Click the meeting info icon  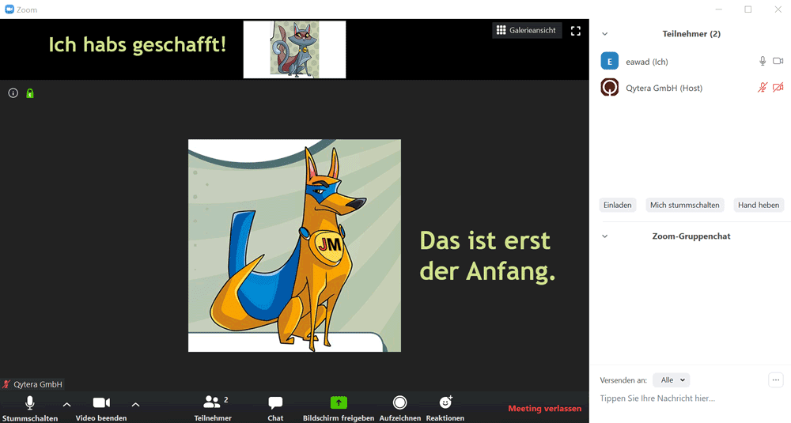(13, 93)
